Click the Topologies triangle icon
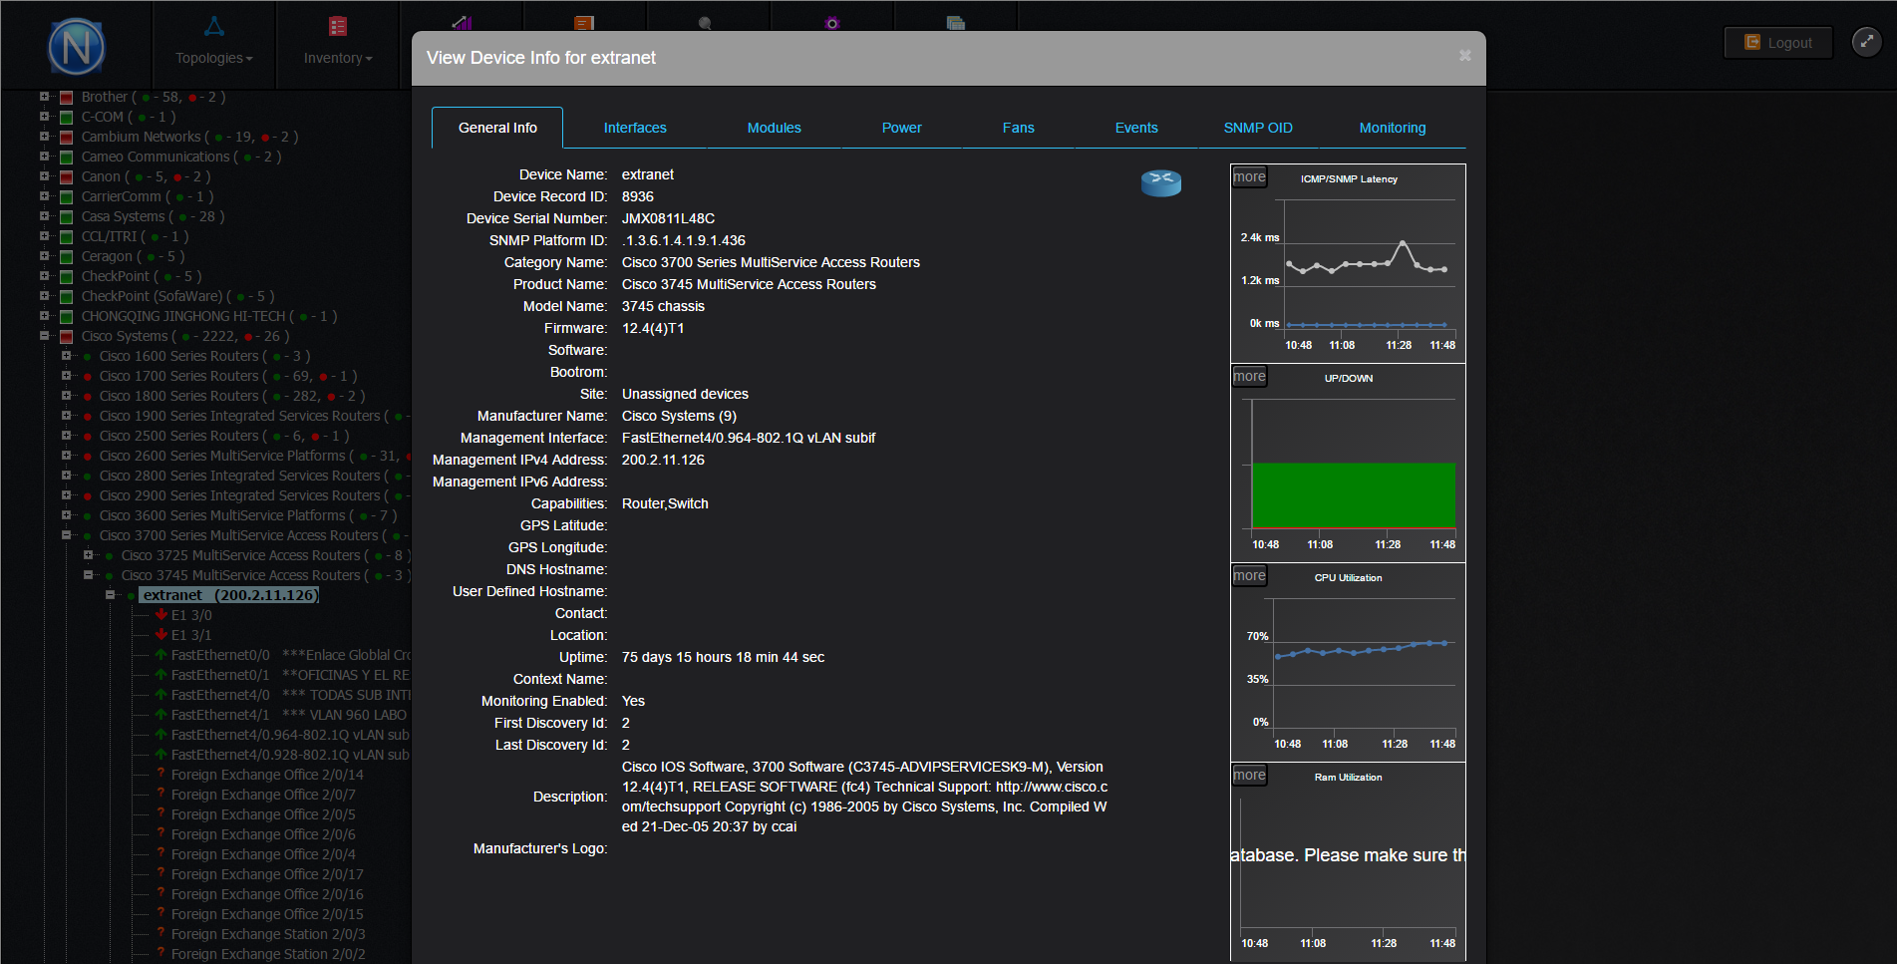This screenshot has width=1897, height=964. 214,26
